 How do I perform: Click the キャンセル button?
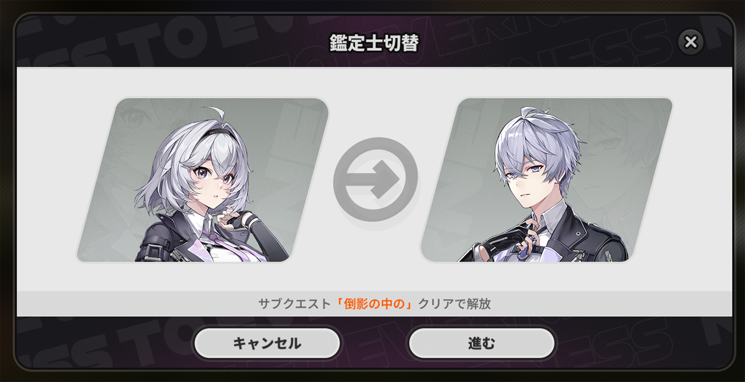pyautogui.click(x=267, y=343)
